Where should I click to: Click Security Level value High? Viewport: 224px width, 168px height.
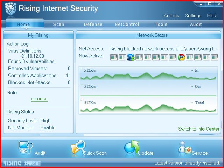[45, 120]
